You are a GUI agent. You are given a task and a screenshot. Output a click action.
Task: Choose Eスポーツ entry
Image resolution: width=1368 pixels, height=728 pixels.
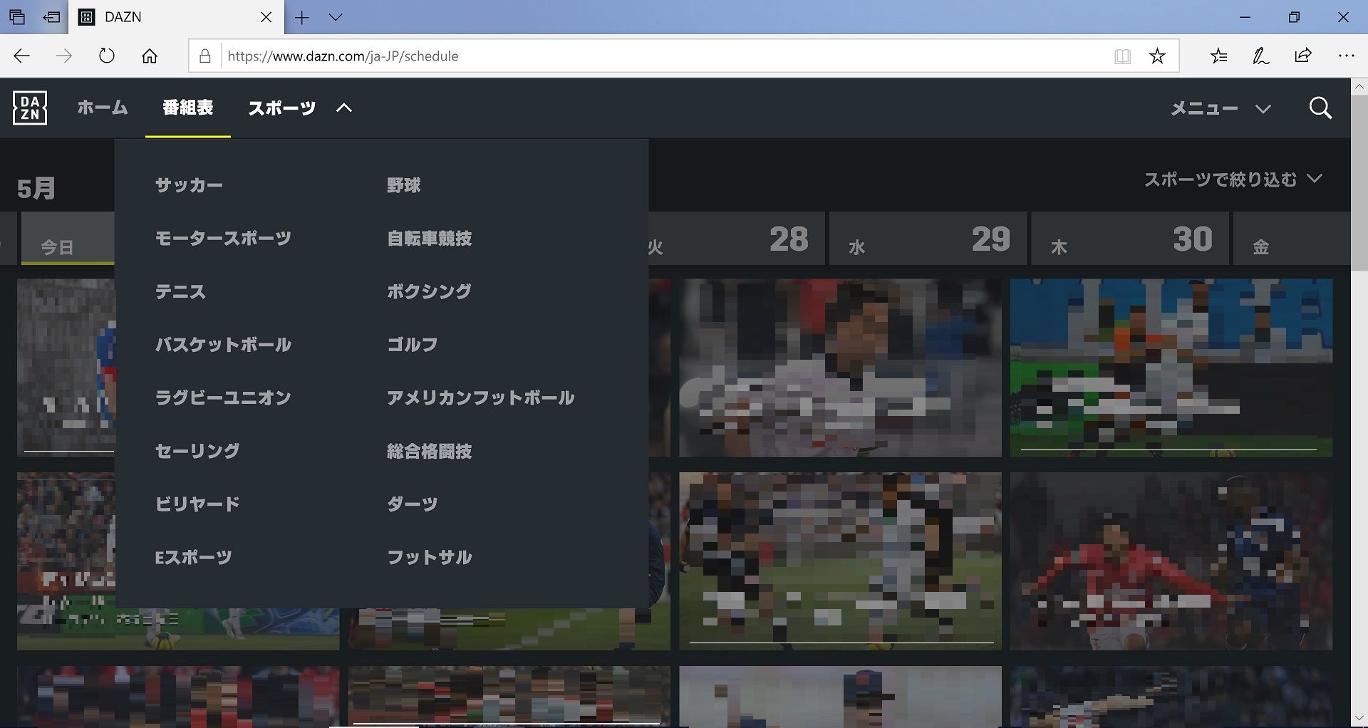[x=194, y=557]
